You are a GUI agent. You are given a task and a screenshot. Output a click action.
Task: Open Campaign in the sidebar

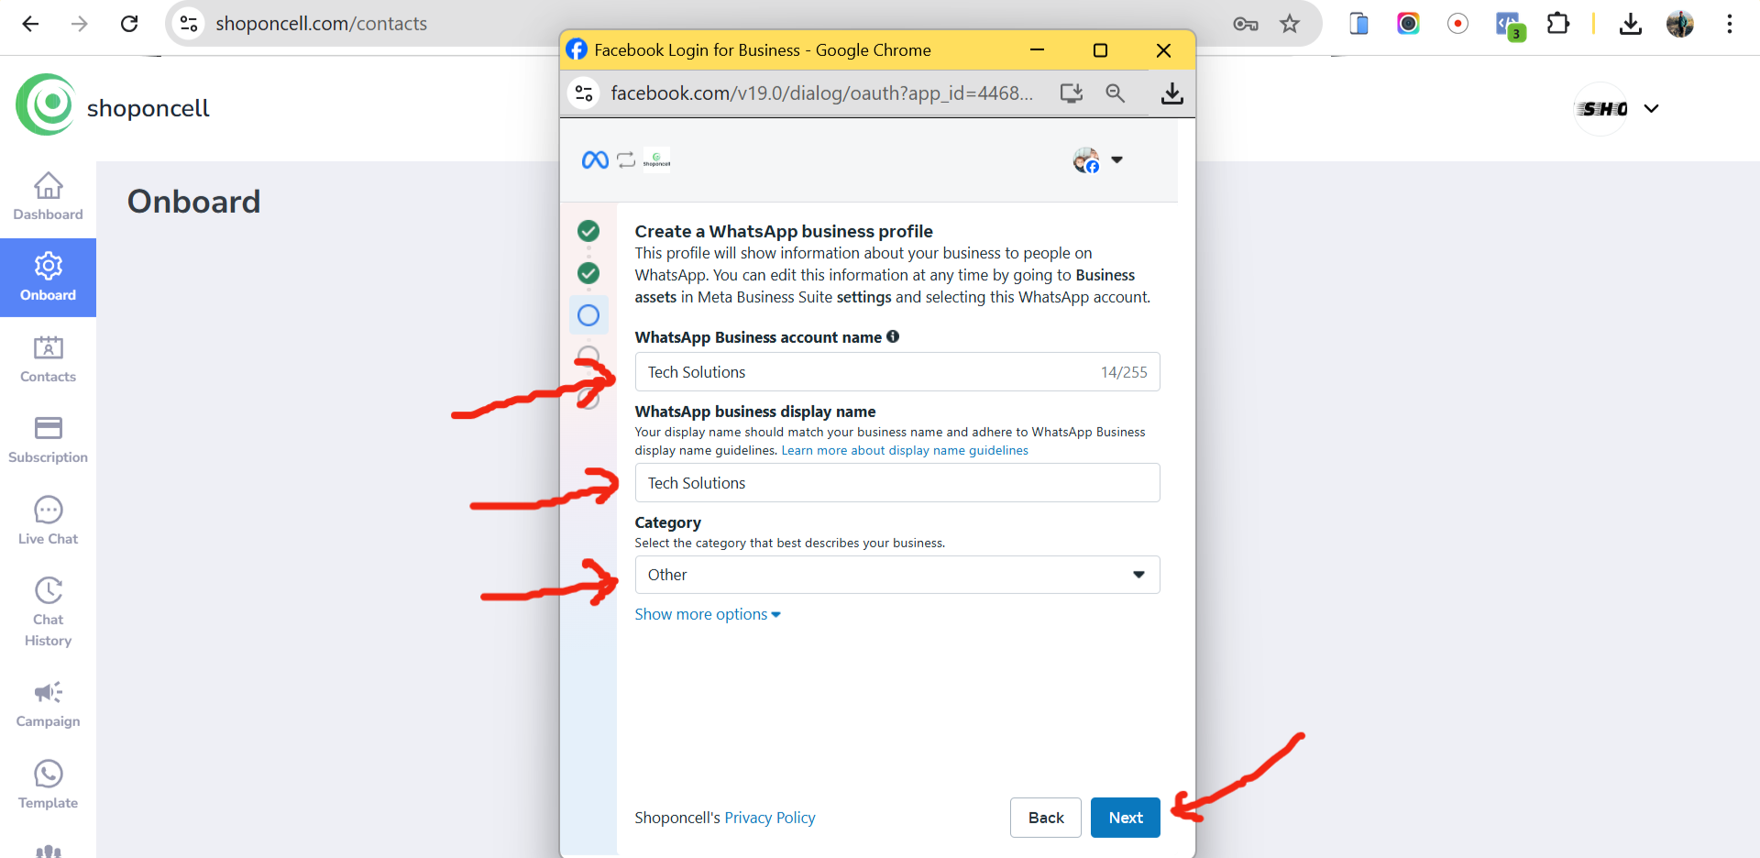(48, 704)
